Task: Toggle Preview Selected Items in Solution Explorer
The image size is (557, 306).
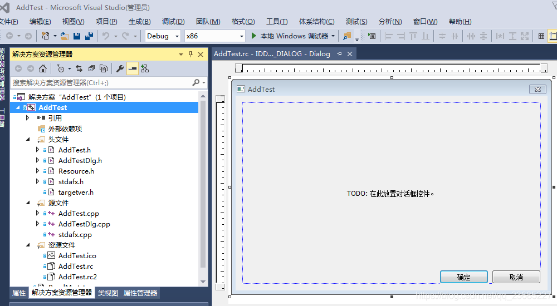Action: [133, 68]
